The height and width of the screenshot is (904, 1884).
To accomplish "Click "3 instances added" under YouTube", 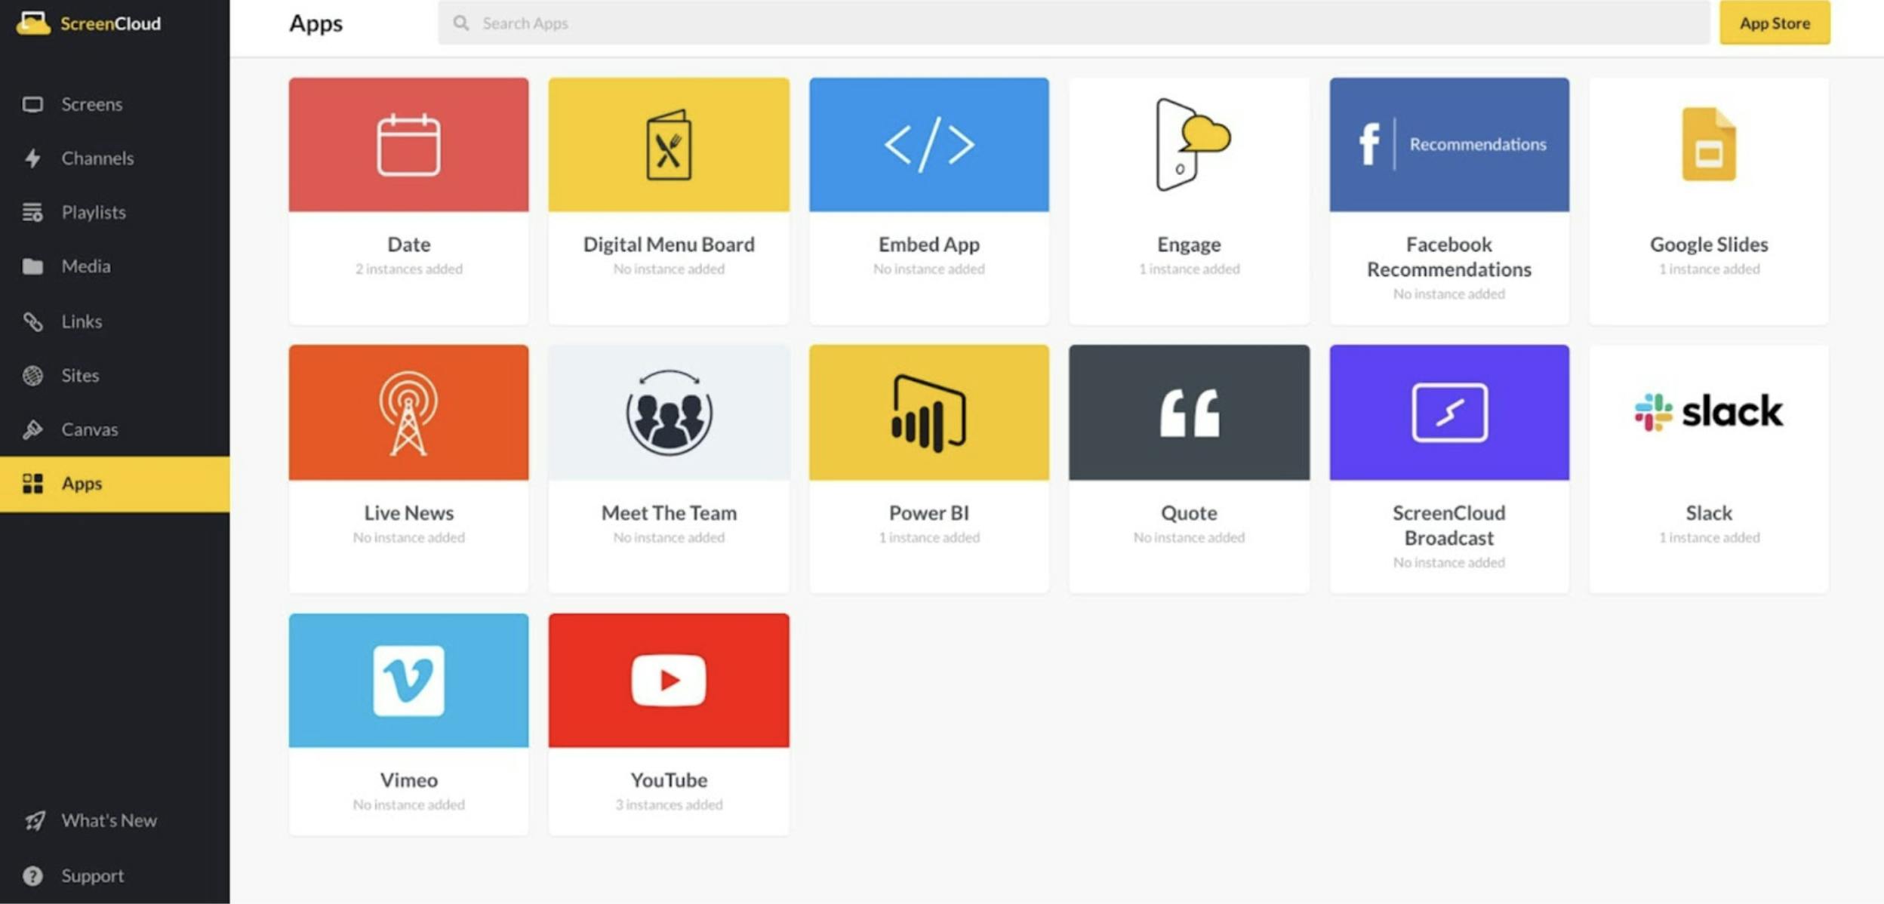I will (669, 805).
